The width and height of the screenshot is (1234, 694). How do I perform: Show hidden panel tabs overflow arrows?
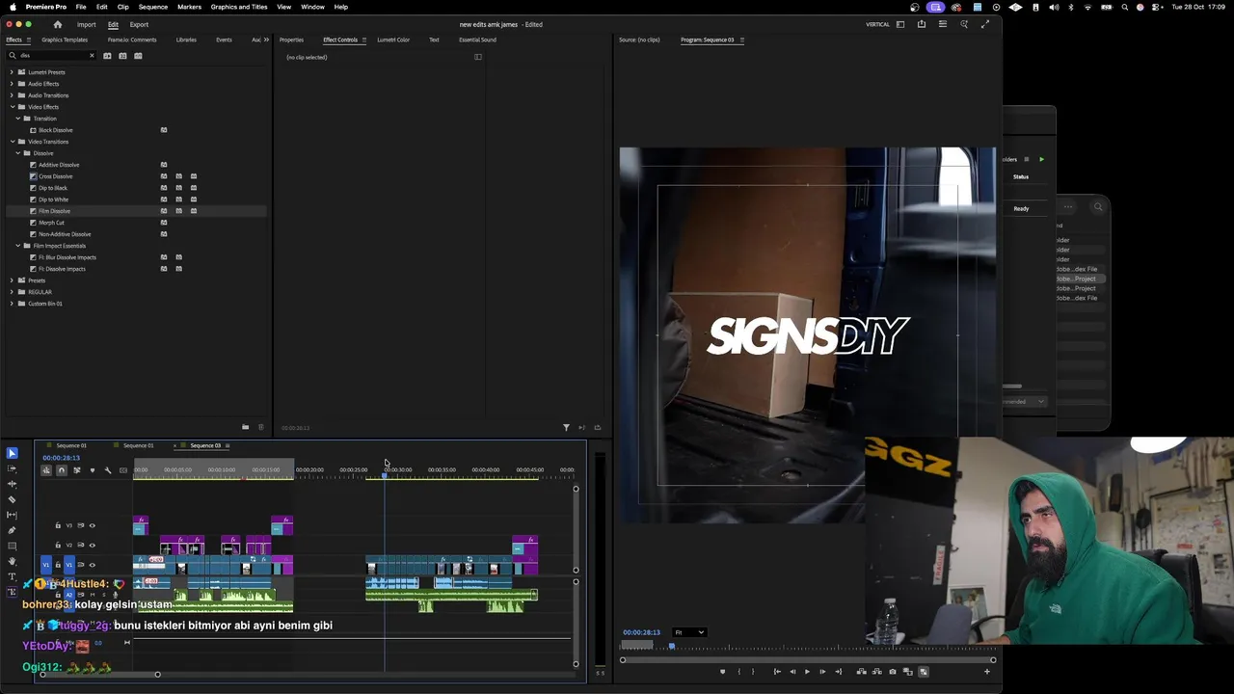266,40
